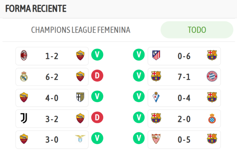Click the green V badge beside Sevilla match

click(139, 139)
